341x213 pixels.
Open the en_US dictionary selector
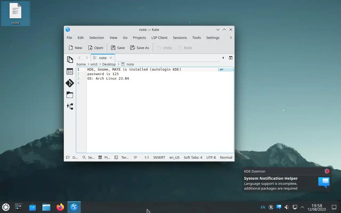pos(174,157)
